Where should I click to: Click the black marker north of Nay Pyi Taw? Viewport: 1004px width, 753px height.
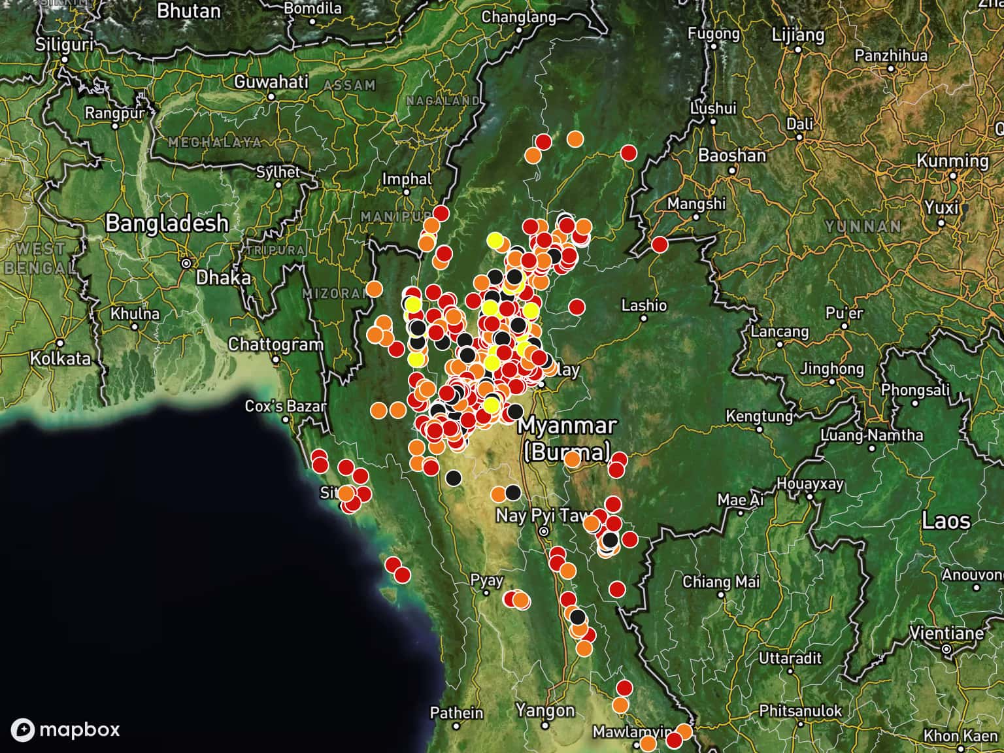pyautogui.click(x=513, y=492)
